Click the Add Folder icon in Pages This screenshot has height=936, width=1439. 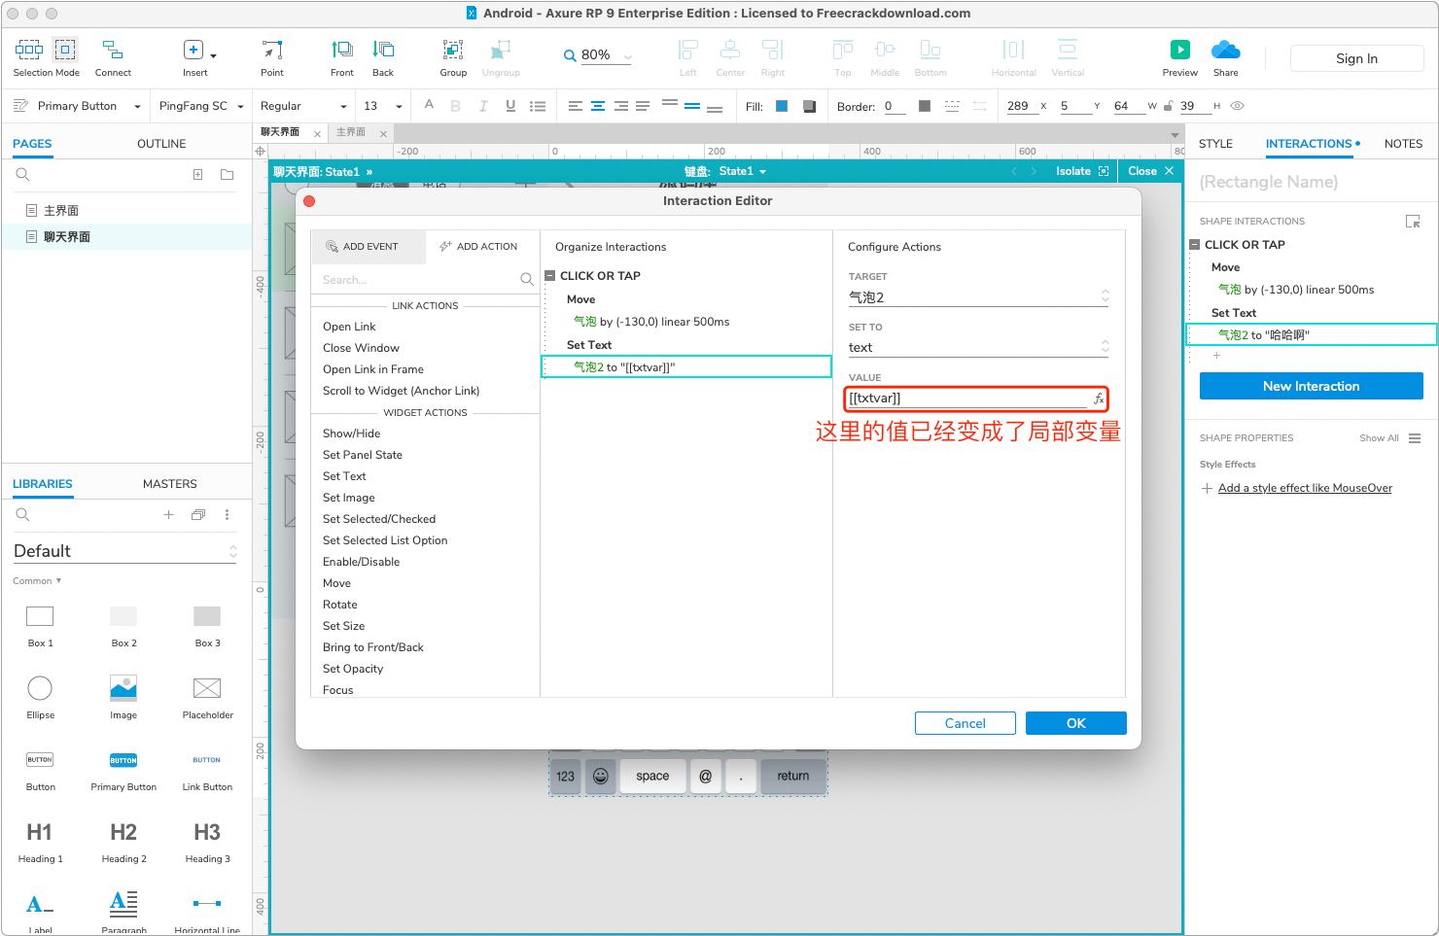pyautogui.click(x=227, y=175)
